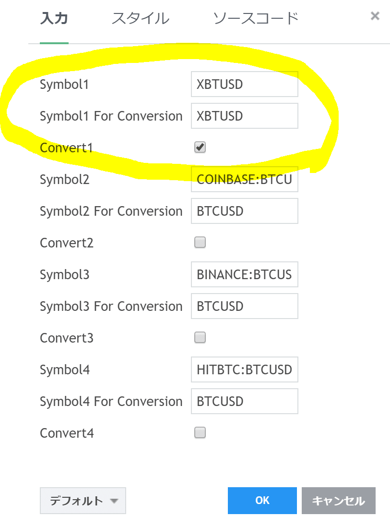
Task: Tick the Convert3 checkbox
Action: 200,338
